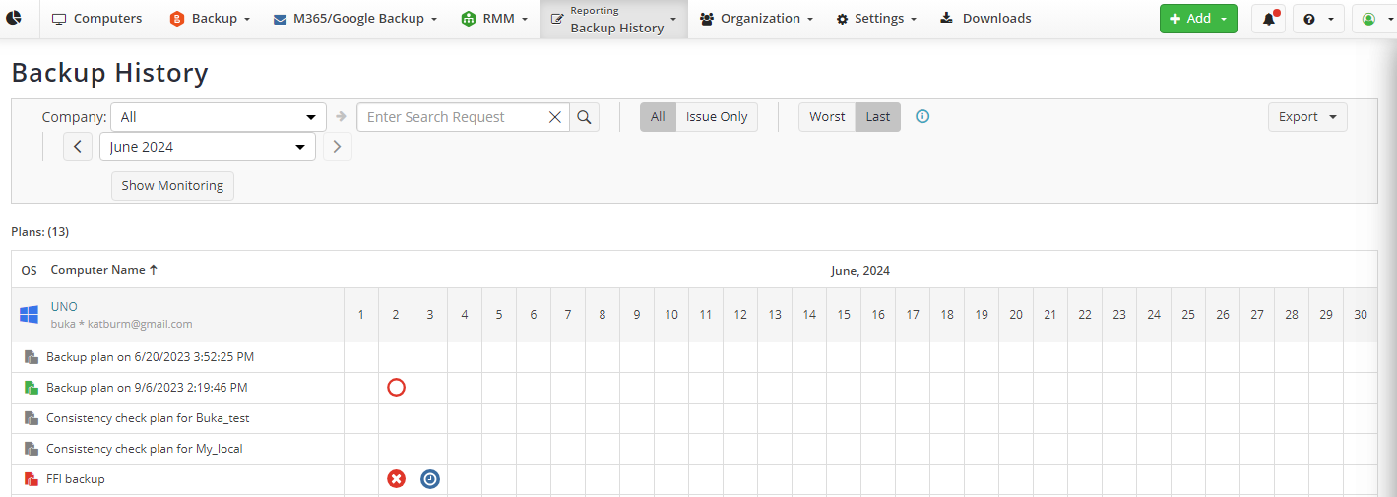Switch the view to Worst
Screen dimensions: 1397x497
click(x=827, y=117)
